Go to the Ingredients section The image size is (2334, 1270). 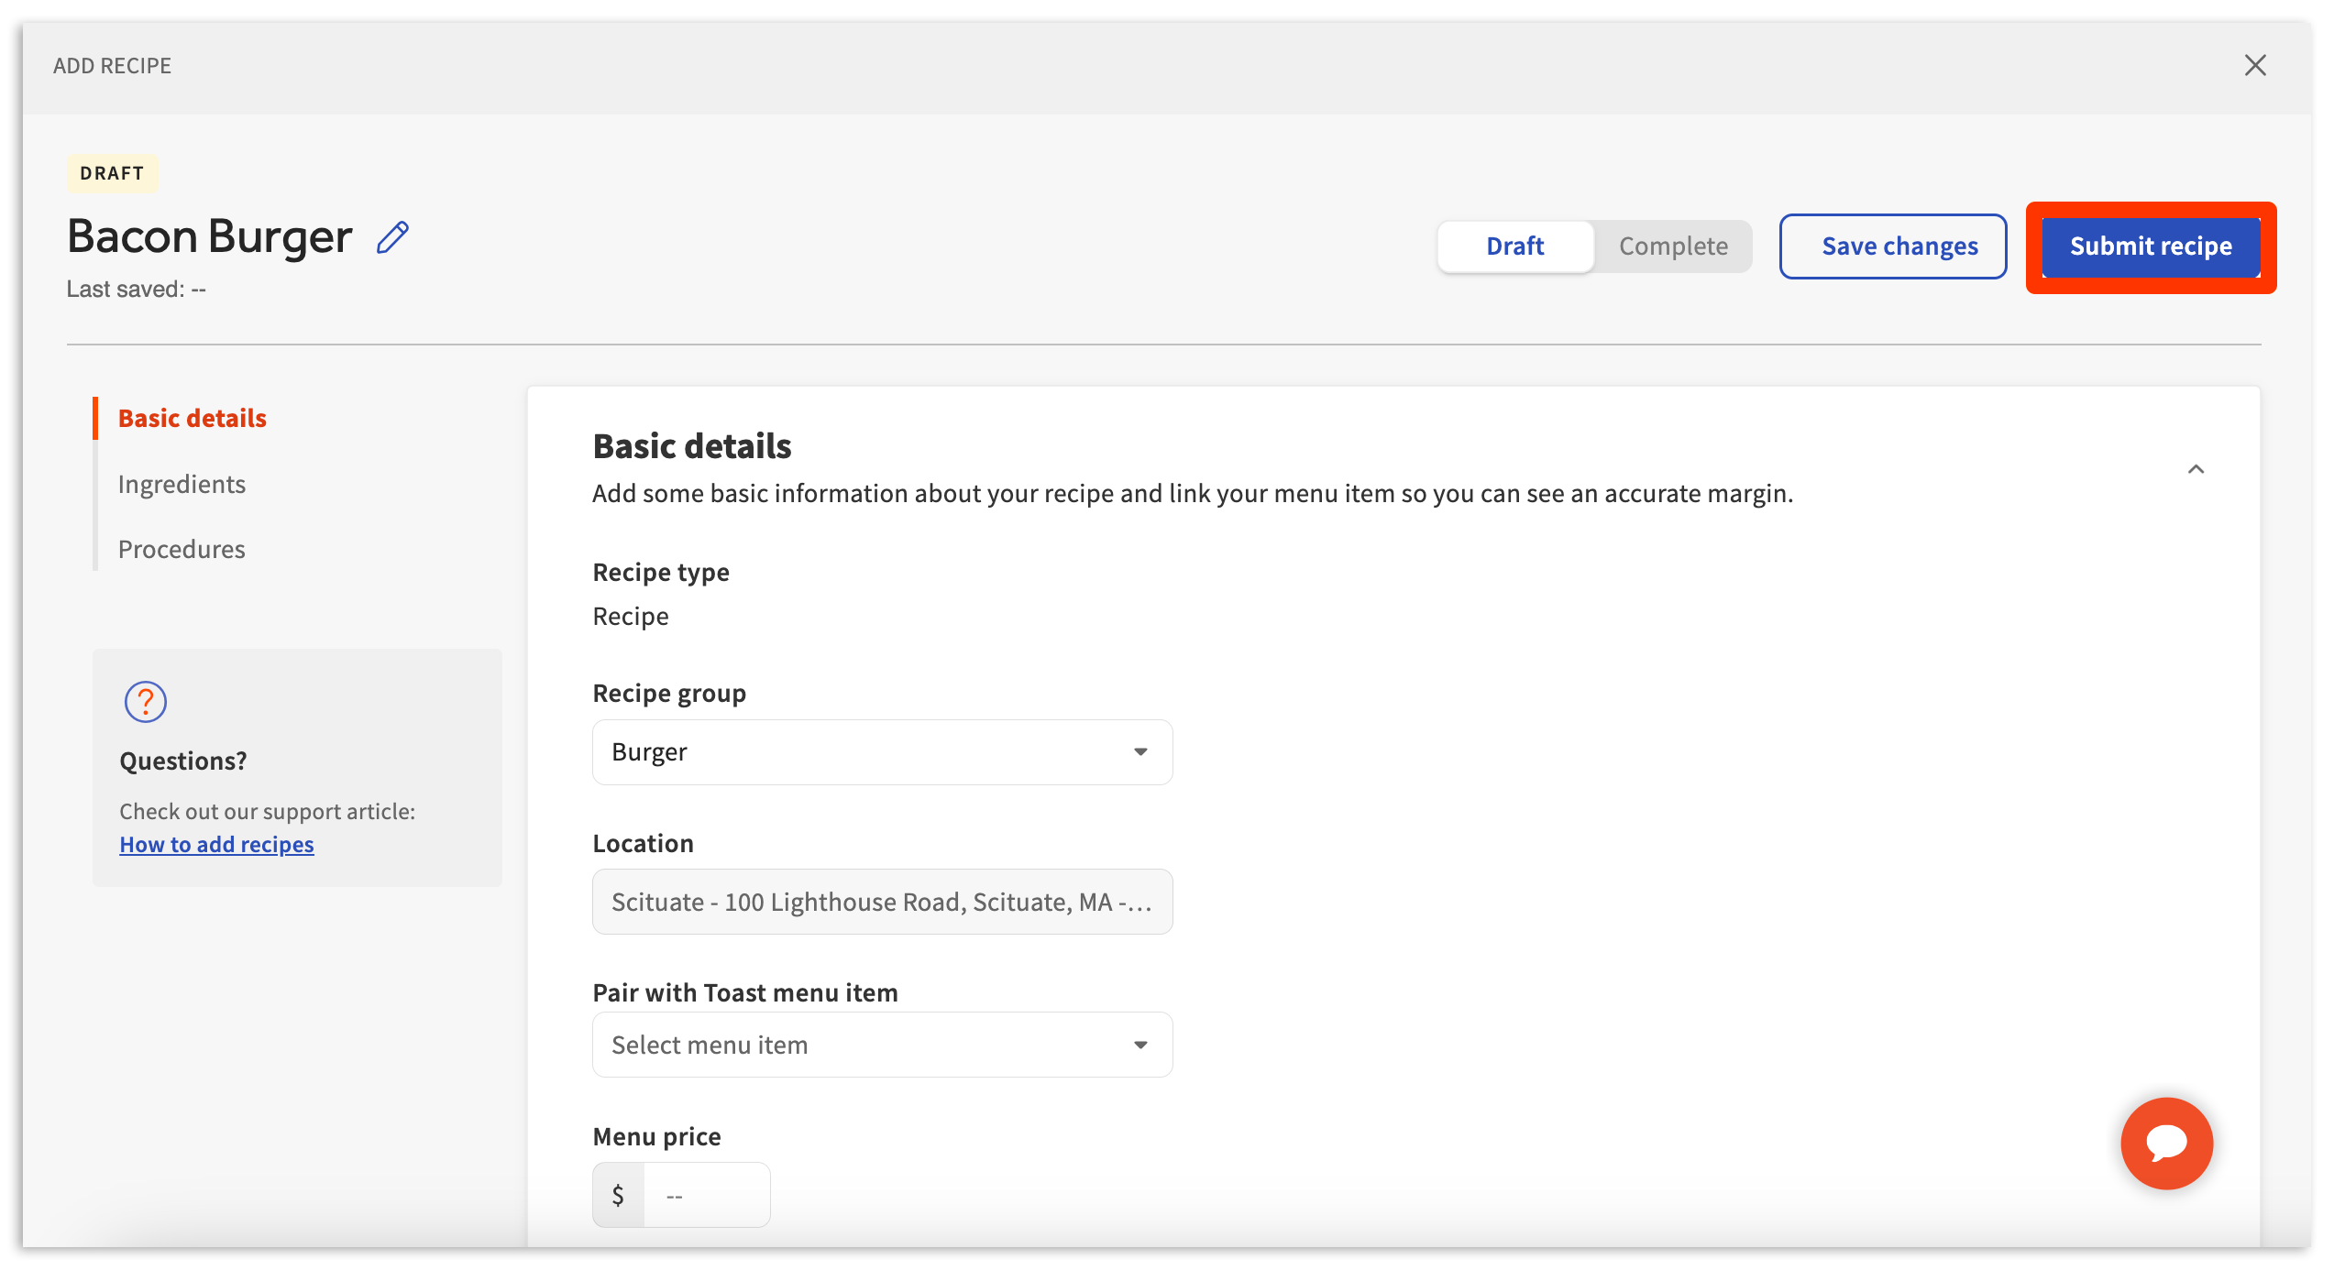click(182, 485)
